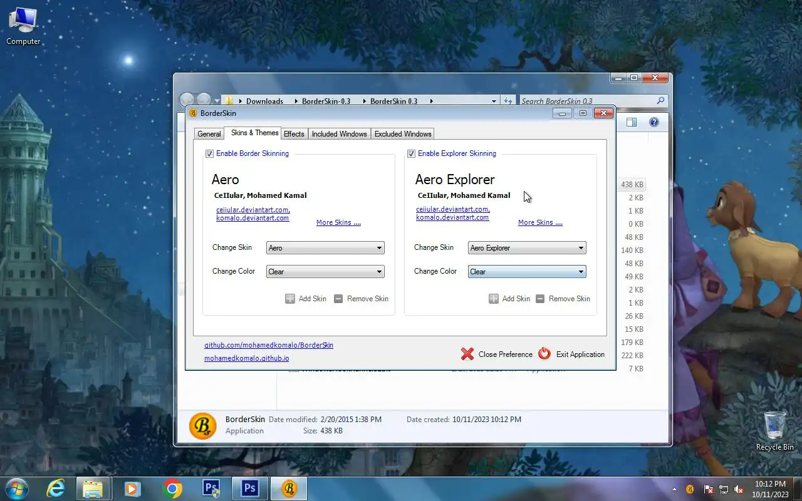Click Downloads in Explorer breadcrumb
This screenshot has width=802, height=501.
[264, 101]
